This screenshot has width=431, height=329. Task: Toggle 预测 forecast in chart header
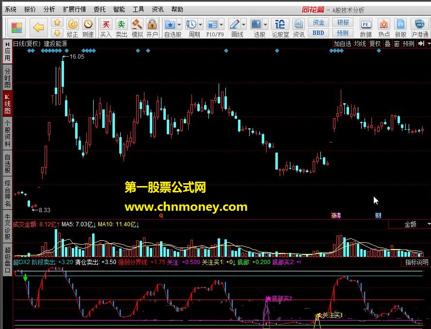(409, 44)
